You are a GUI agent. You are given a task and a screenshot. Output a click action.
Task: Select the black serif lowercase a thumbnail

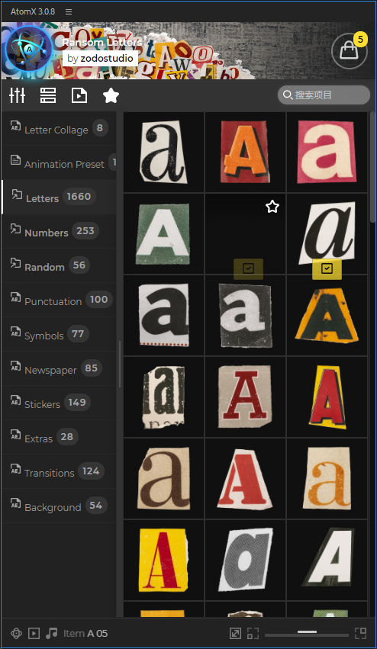[163, 152]
